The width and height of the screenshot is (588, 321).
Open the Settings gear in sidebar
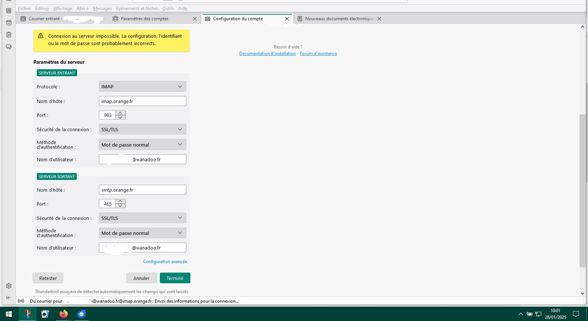click(9, 286)
